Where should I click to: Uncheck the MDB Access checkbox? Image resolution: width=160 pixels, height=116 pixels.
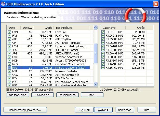pyautogui.click(x=9, y=61)
